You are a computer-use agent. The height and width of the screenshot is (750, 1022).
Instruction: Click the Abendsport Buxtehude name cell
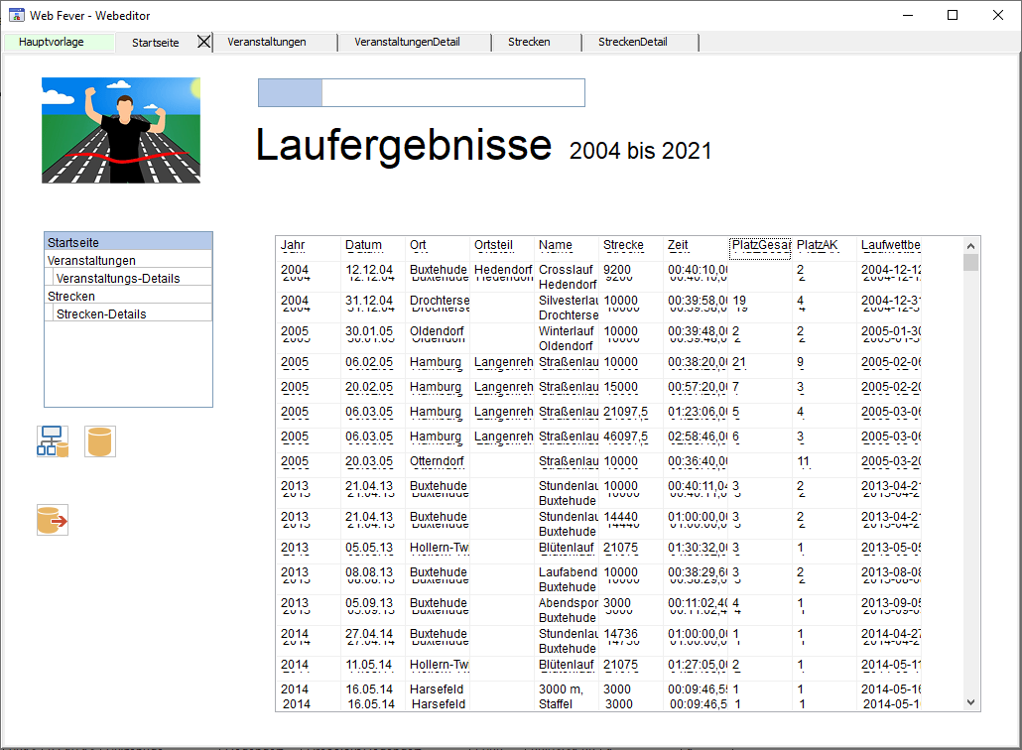coord(569,610)
